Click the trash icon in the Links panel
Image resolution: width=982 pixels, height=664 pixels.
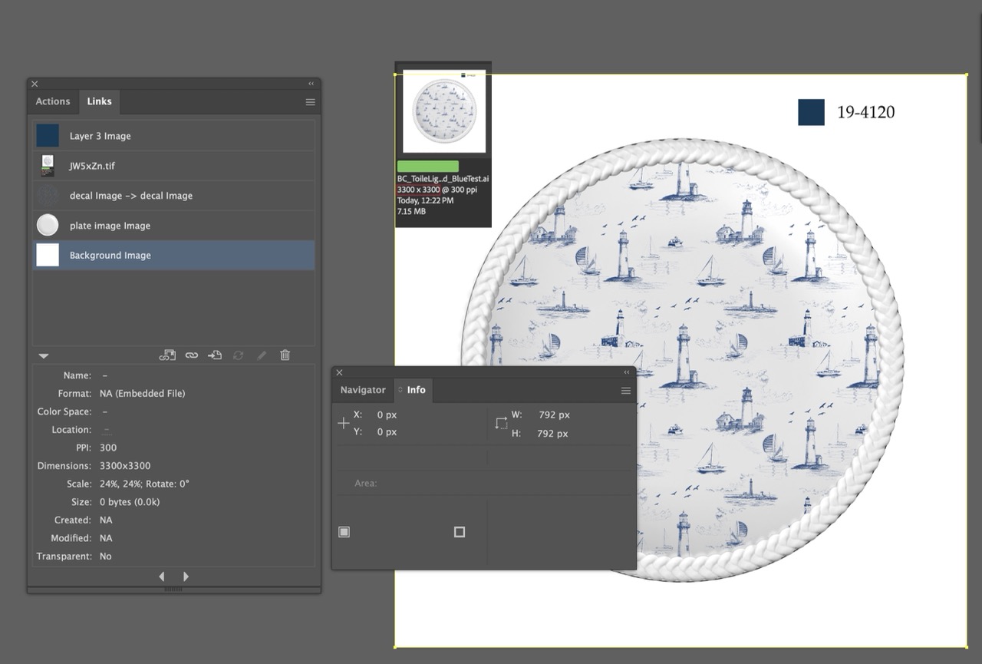tap(285, 355)
